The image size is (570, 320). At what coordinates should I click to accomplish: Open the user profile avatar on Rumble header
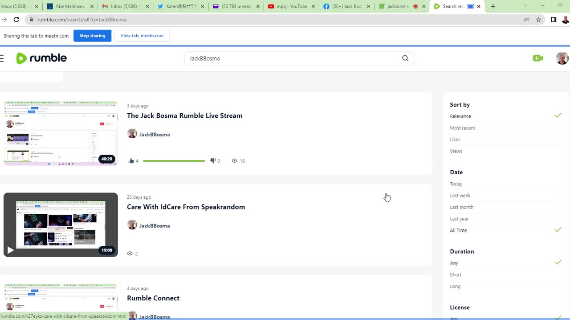click(x=562, y=58)
